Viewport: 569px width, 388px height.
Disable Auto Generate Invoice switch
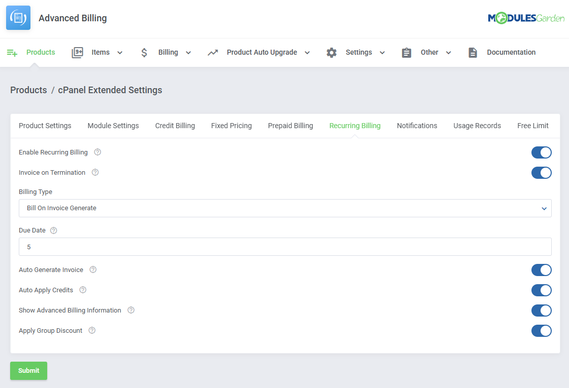pyautogui.click(x=542, y=270)
